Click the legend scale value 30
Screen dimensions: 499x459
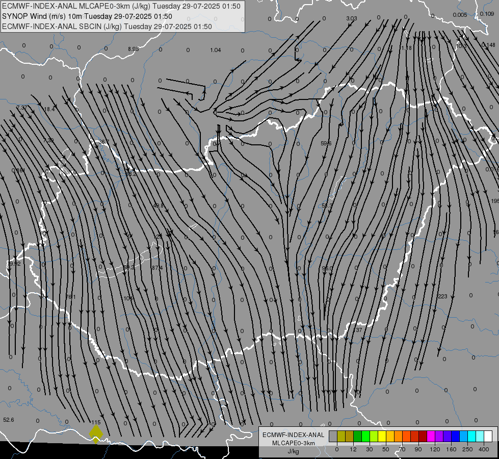(370, 449)
